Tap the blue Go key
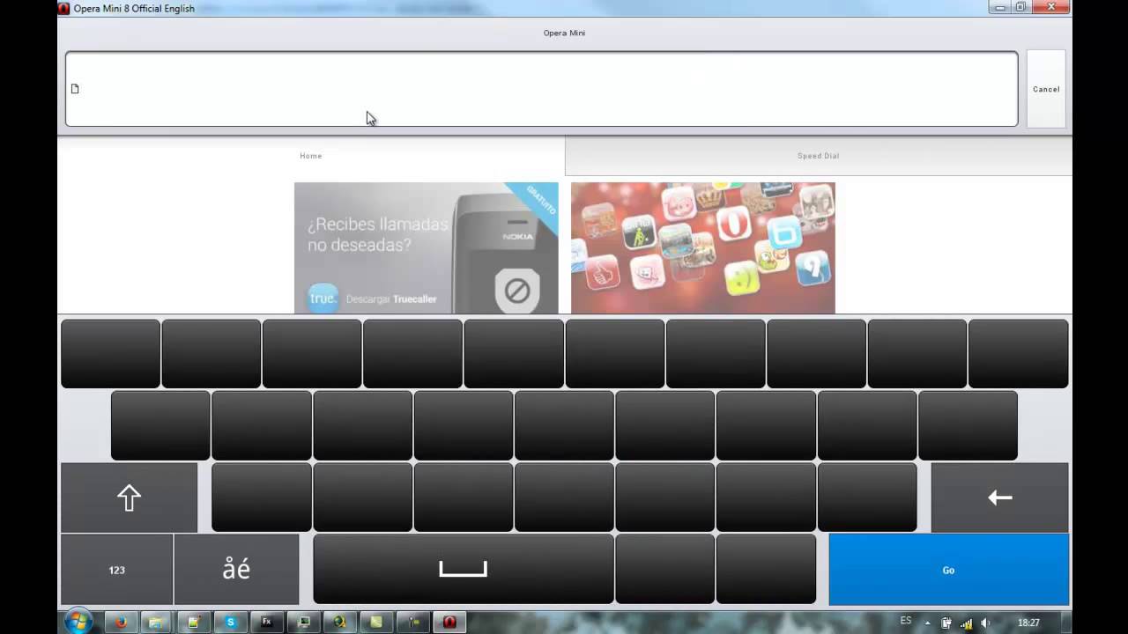 (x=948, y=570)
